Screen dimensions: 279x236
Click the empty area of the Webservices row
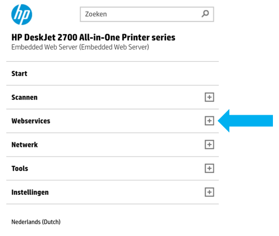point(127,121)
